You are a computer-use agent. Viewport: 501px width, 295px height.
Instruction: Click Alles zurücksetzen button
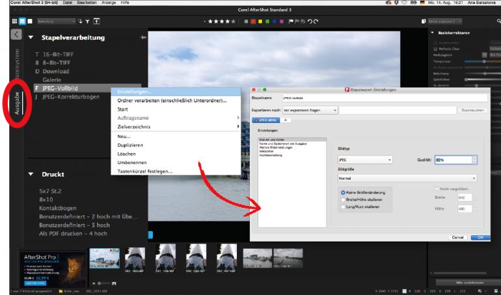tap(469, 283)
